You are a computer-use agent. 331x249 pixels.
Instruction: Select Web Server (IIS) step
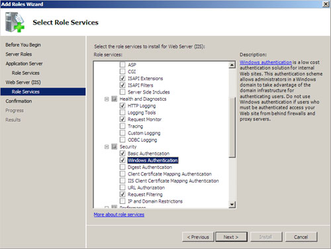pyautogui.click(x=23, y=82)
